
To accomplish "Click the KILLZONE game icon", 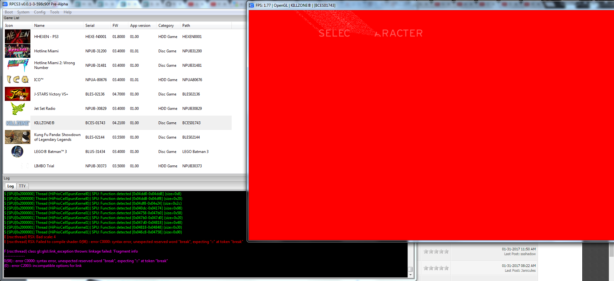I will click(x=18, y=123).
